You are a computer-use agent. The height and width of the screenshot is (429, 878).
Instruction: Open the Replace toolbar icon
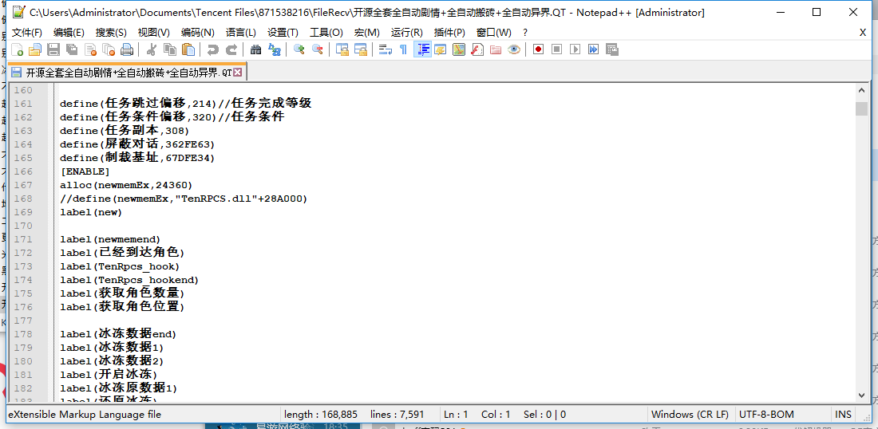(x=275, y=49)
